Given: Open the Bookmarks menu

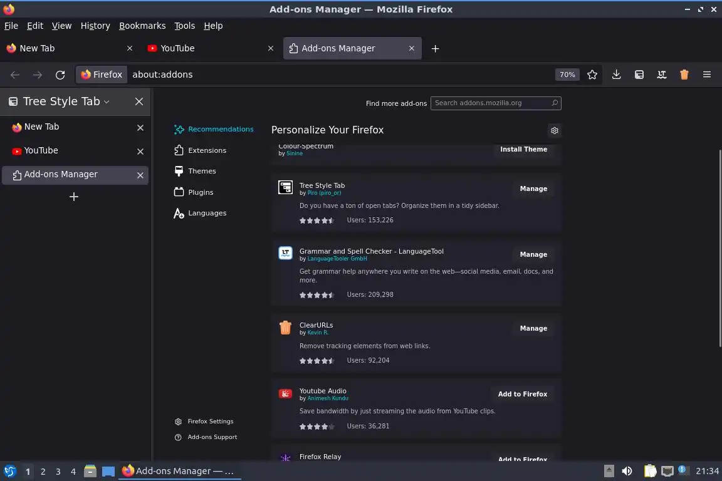Looking at the screenshot, I should point(142,26).
